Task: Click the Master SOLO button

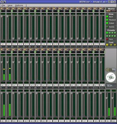Action: click(x=113, y=11)
